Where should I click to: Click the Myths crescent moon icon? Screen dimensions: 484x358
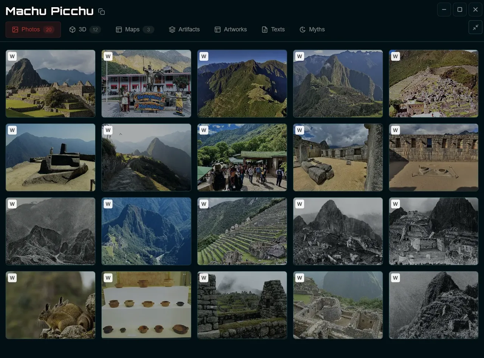[302, 29]
